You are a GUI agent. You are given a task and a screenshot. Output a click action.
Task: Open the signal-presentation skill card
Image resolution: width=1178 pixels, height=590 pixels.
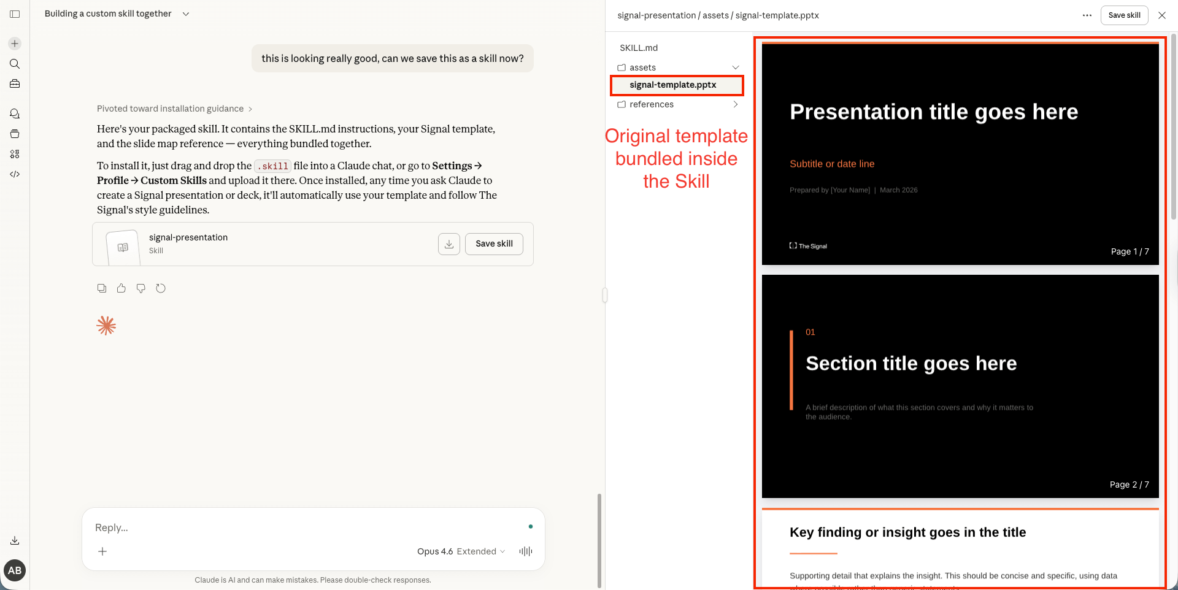click(313, 244)
